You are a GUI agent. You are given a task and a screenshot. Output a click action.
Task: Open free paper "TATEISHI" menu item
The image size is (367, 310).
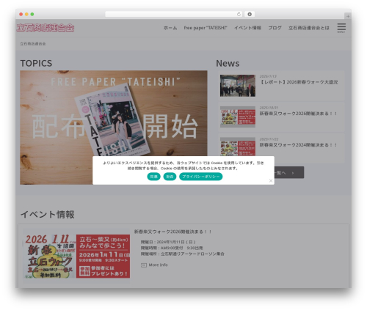click(206, 28)
